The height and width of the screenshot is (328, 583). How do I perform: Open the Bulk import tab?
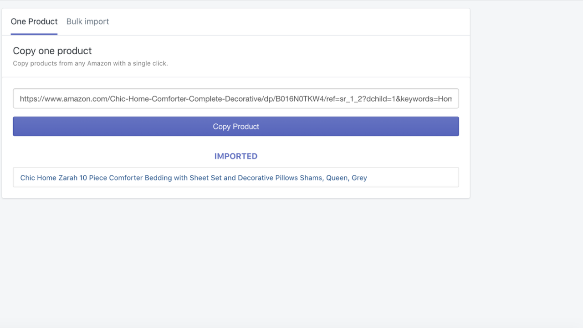[x=87, y=21]
